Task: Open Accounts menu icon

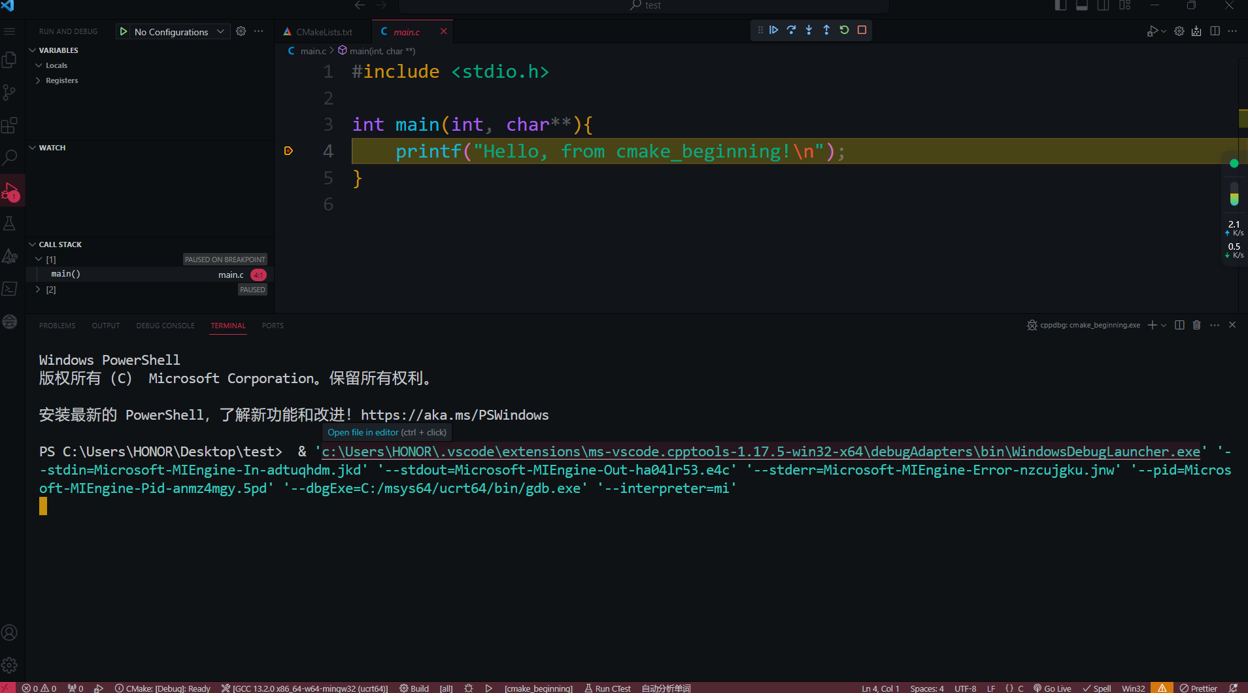Action: pos(9,633)
